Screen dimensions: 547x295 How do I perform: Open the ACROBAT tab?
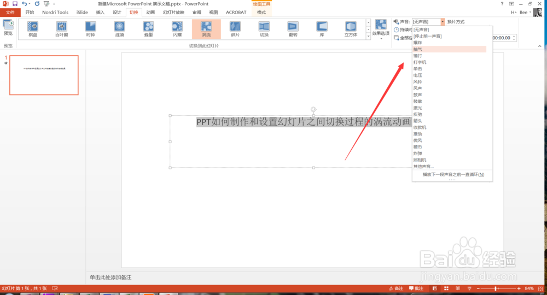point(236,12)
